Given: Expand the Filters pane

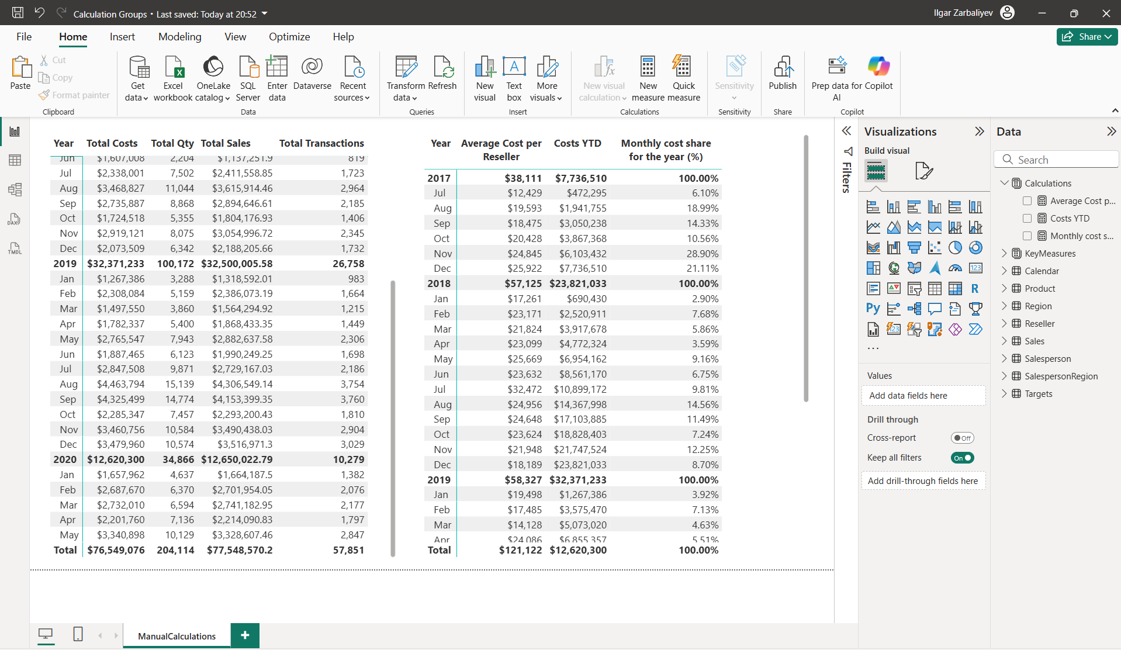Looking at the screenshot, I should click(x=846, y=131).
